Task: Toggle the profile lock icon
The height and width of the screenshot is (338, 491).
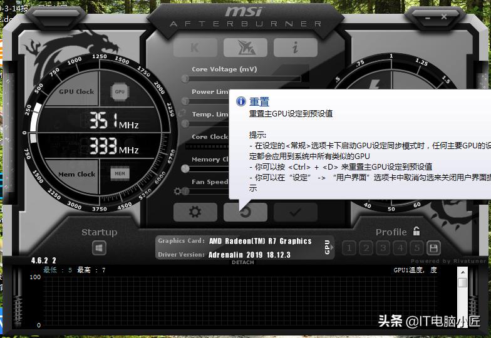Action: (x=416, y=232)
